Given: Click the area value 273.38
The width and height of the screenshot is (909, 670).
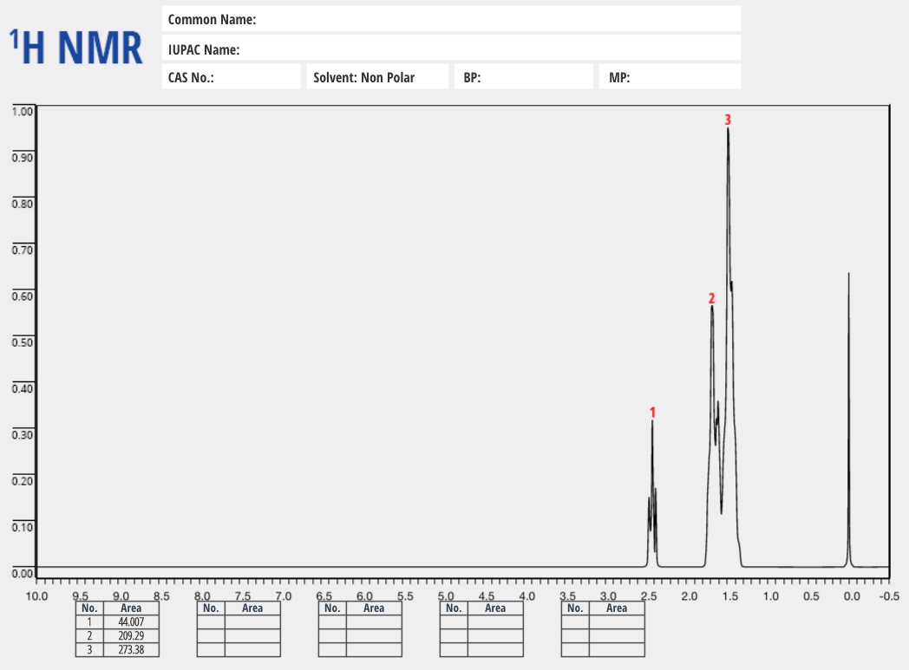Looking at the screenshot, I should click(x=131, y=650).
